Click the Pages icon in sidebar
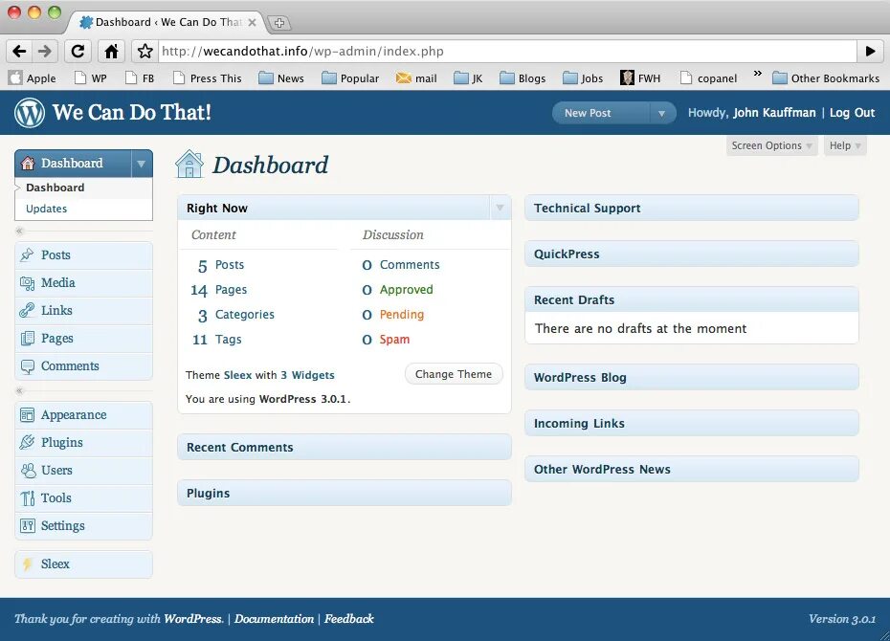The width and height of the screenshot is (890, 641). [x=27, y=338]
